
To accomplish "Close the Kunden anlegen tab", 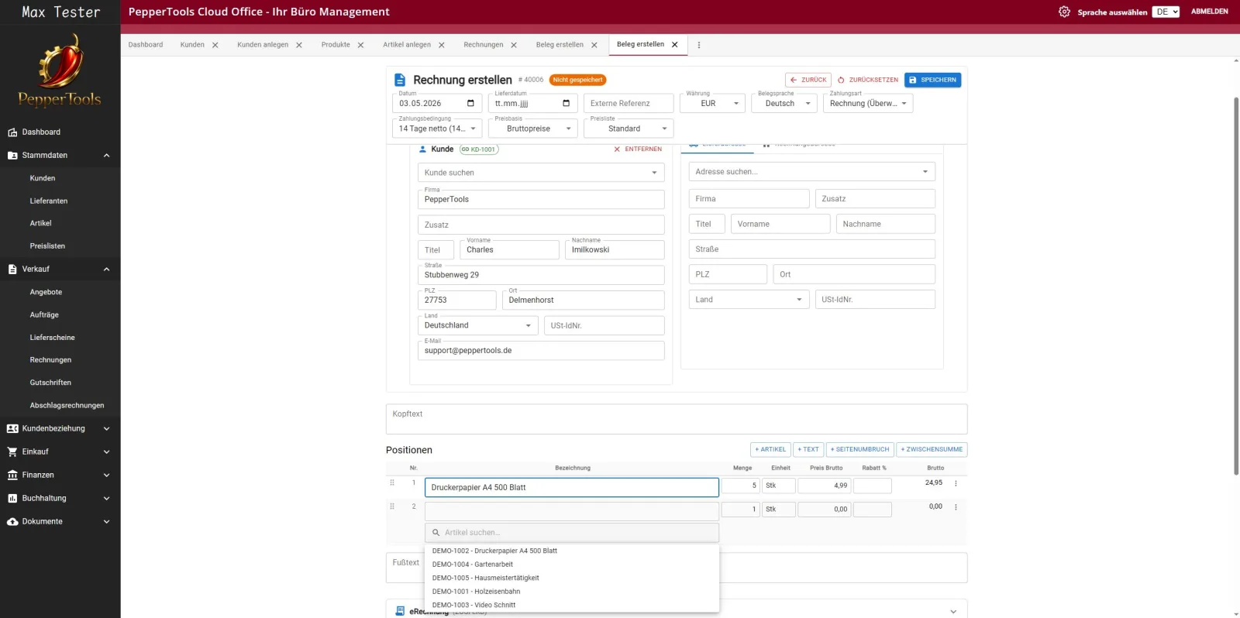I will click(299, 45).
